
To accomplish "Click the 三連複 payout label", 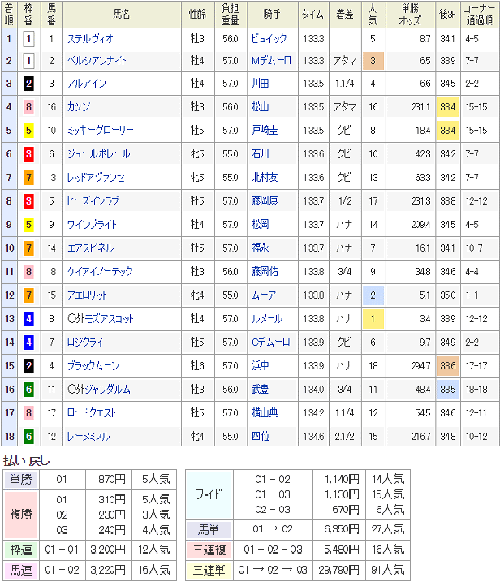I will pyautogui.click(x=209, y=550).
